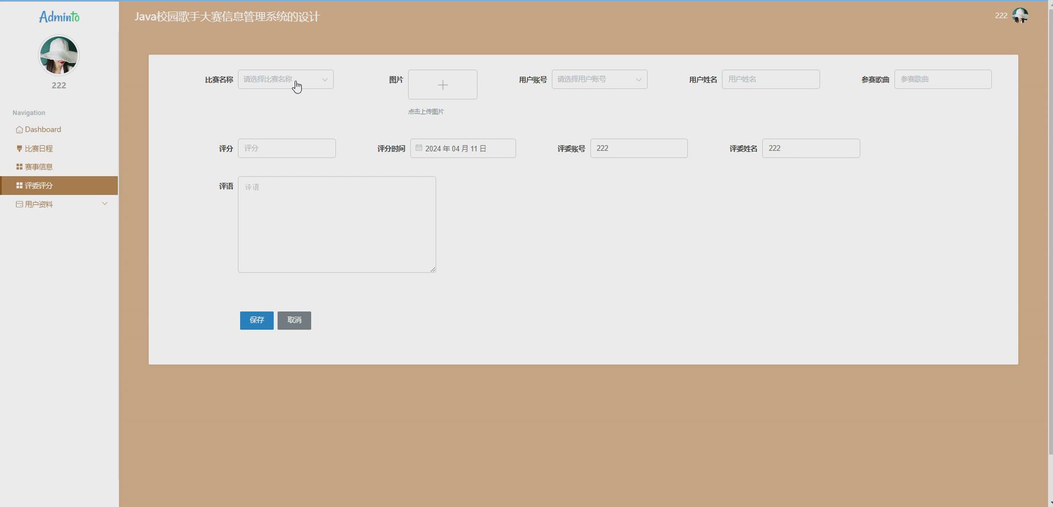This screenshot has width=1053, height=507.
Task: Click the 222 username in header
Action: pos(1001,15)
